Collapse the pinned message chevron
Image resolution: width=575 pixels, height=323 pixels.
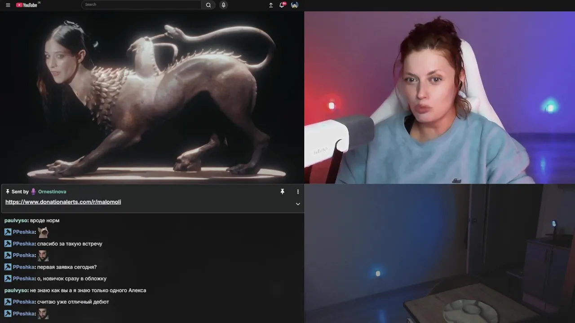pos(298,204)
